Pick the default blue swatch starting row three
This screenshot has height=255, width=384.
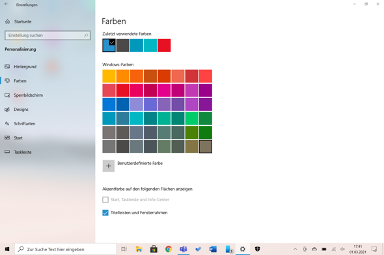(x=109, y=104)
